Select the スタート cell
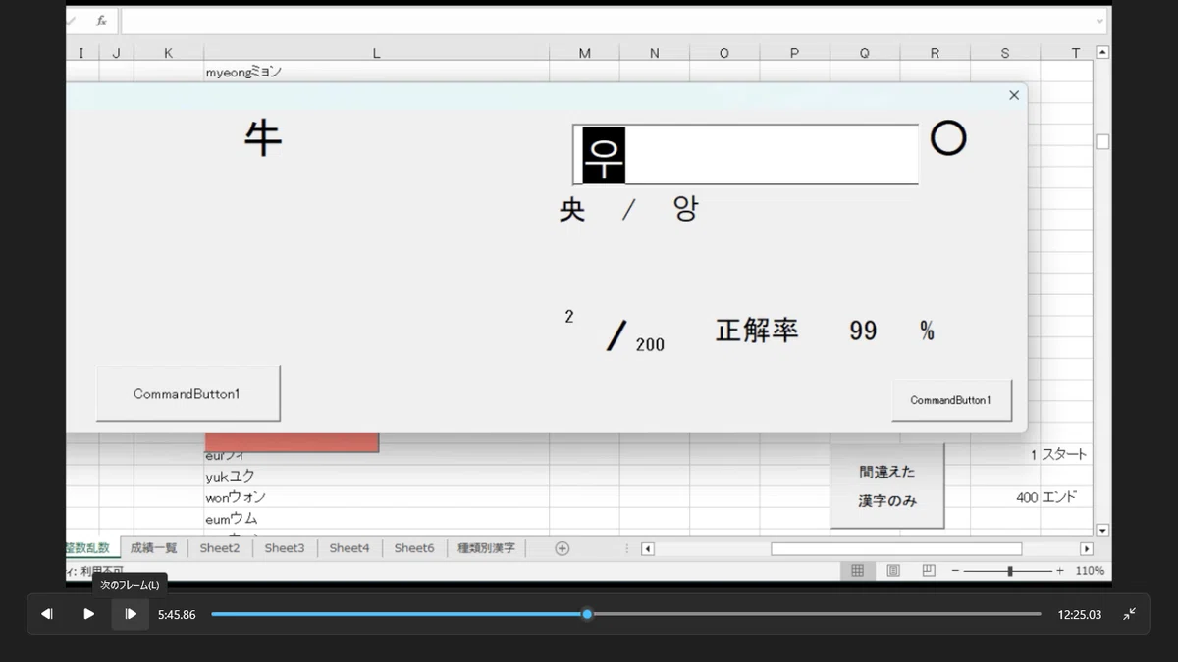The height and width of the screenshot is (662, 1178). [x=1066, y=455]
